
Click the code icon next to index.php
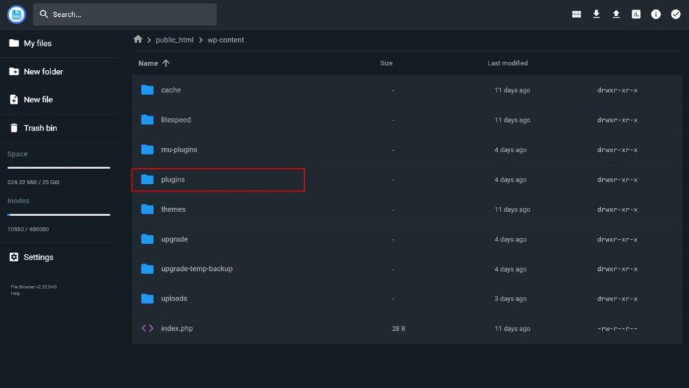(x=147, y=328)
